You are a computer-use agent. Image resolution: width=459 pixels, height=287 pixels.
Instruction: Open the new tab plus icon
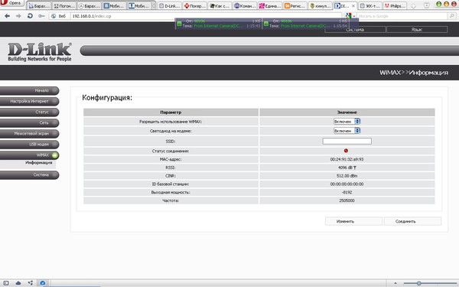pyautogui.click(x=413, y=5)
